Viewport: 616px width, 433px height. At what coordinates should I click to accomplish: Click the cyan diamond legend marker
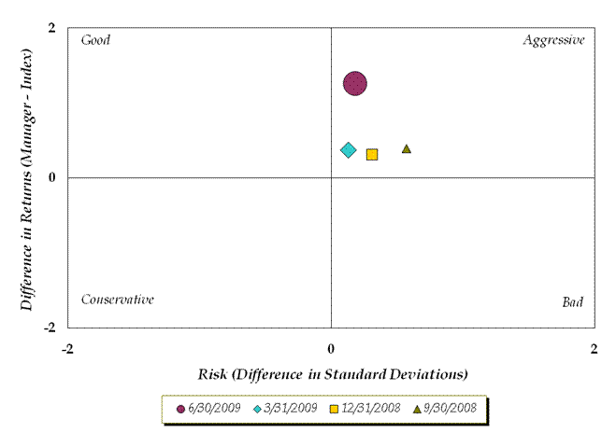[x=258, y=410]
